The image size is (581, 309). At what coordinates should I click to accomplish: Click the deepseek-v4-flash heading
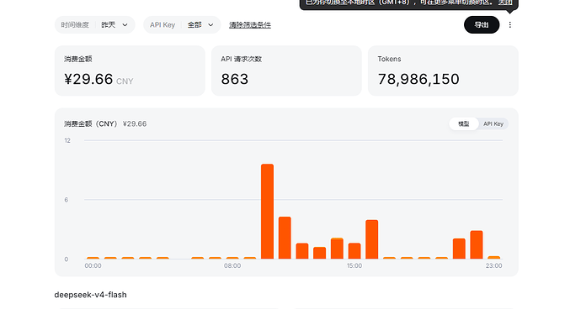coord(90,295)
